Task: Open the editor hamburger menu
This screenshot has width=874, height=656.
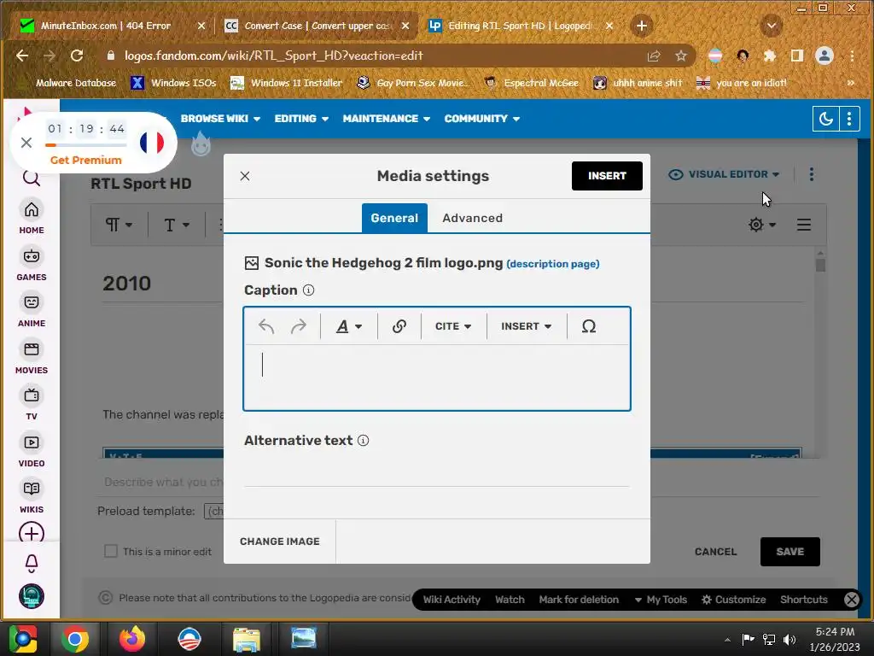Action: (804, 225)
